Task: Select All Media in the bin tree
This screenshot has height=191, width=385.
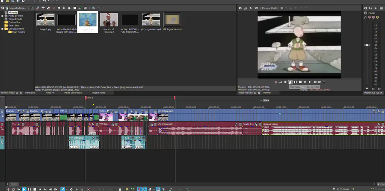Action: pos(12,12)
